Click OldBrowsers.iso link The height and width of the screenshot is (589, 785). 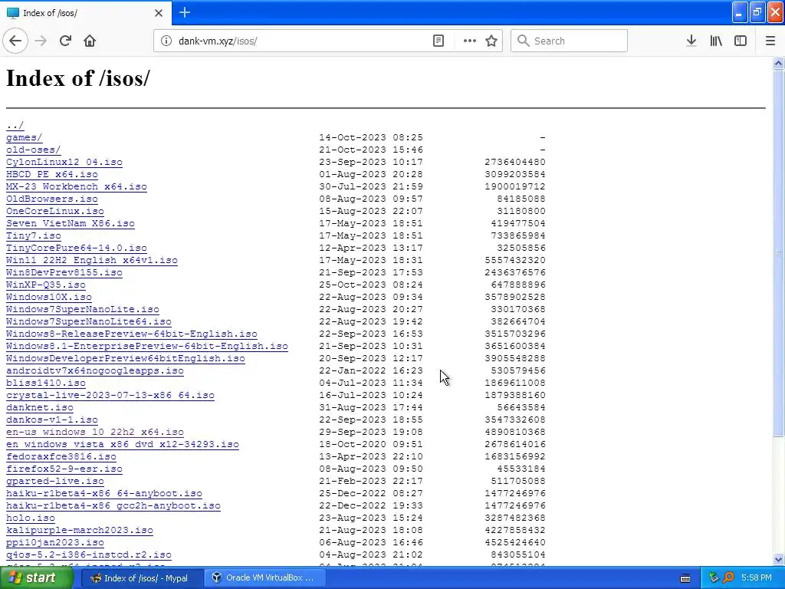click(x=52, y=199)
